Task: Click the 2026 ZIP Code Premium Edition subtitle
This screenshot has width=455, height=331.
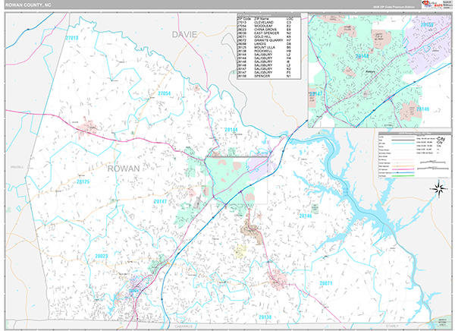Action: (x=394, y=7)
